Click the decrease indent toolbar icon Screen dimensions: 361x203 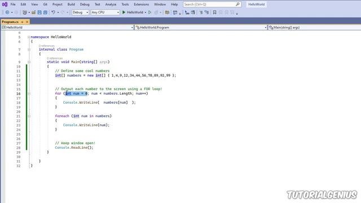point(201,12)
